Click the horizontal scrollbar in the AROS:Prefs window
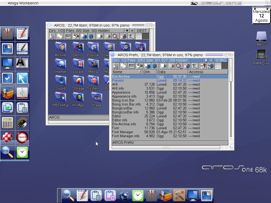Image resolution: width=271 pixels, height=203 pixels. pos(166,147)
